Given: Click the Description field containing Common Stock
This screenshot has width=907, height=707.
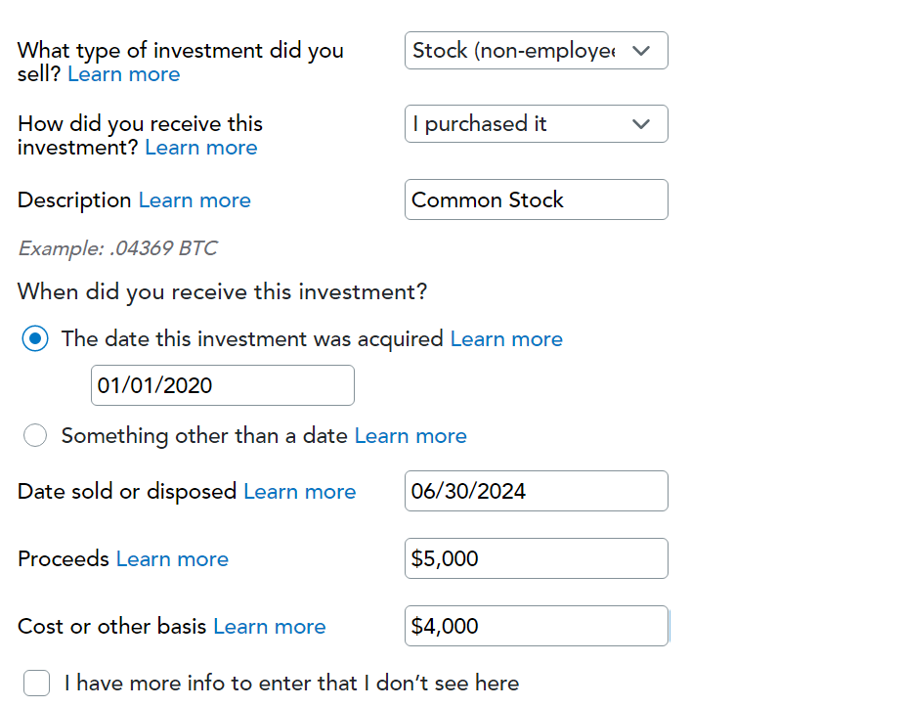Looking at the screenshot, I should 536,199.
